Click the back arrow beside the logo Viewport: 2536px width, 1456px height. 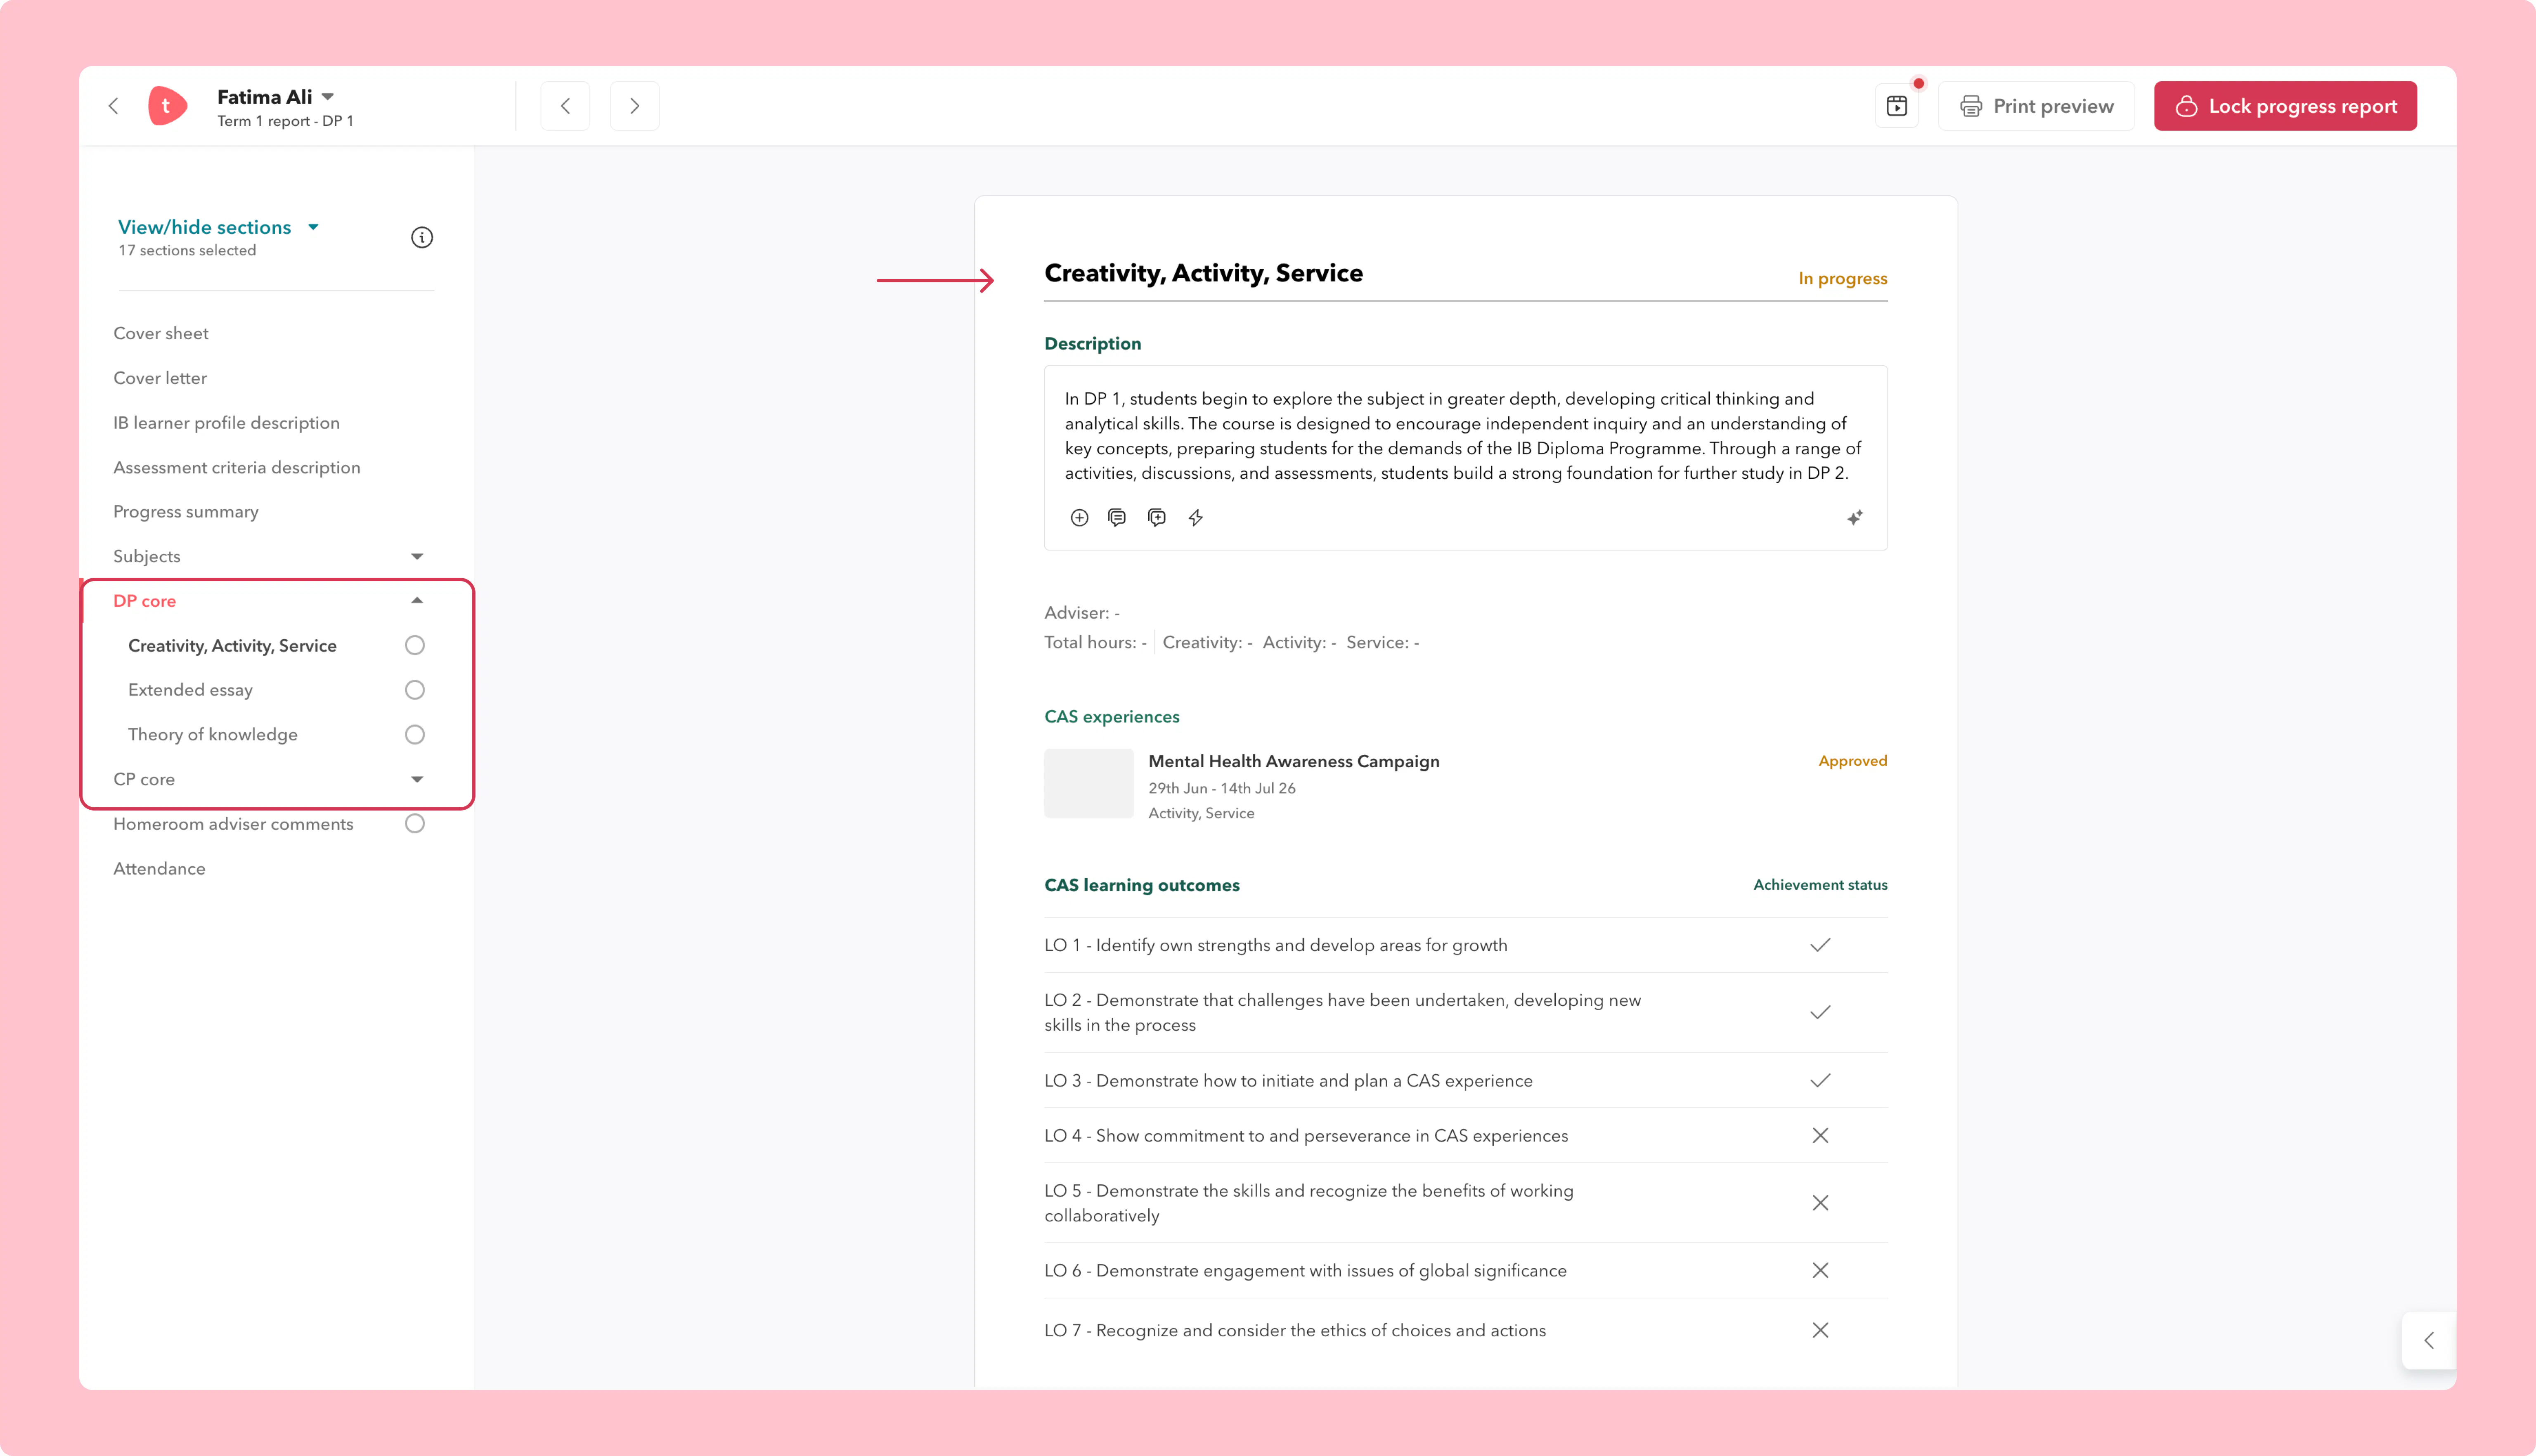click(x=114, y=106)
